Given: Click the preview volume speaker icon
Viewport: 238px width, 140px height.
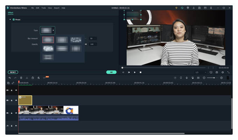Looking at the screenshot, I should pyautogui.click(x=223, y=72).
